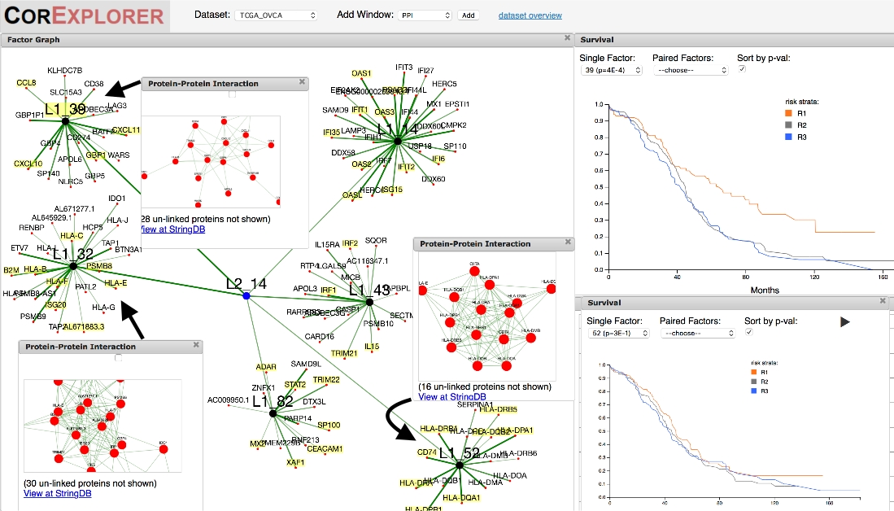
Task: Click the blue R3 swatch in upper Survival legend
Action: (x=788, y=137)
